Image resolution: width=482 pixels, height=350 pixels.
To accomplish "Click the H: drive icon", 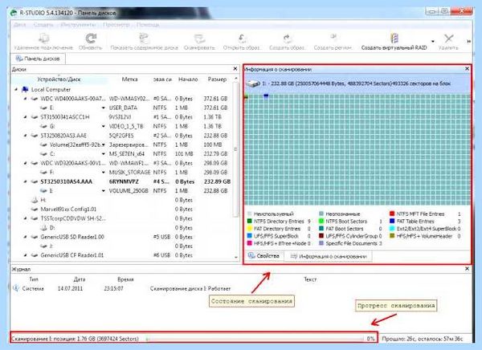I will tap(35, 200).
